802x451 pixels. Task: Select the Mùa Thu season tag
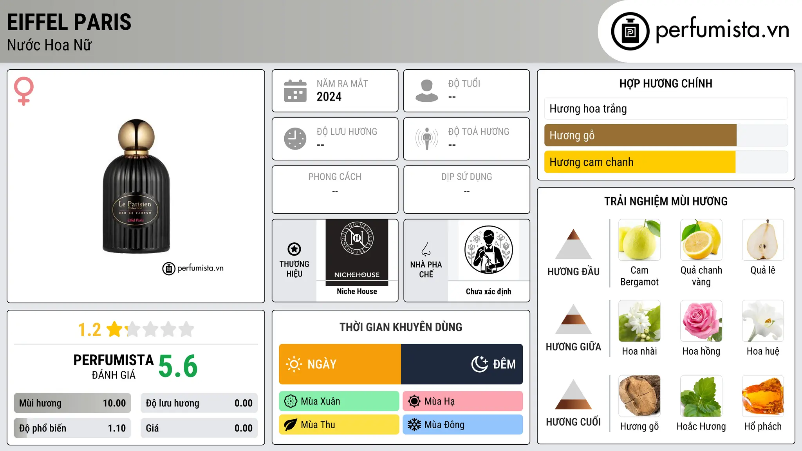[x=339, y=425]
